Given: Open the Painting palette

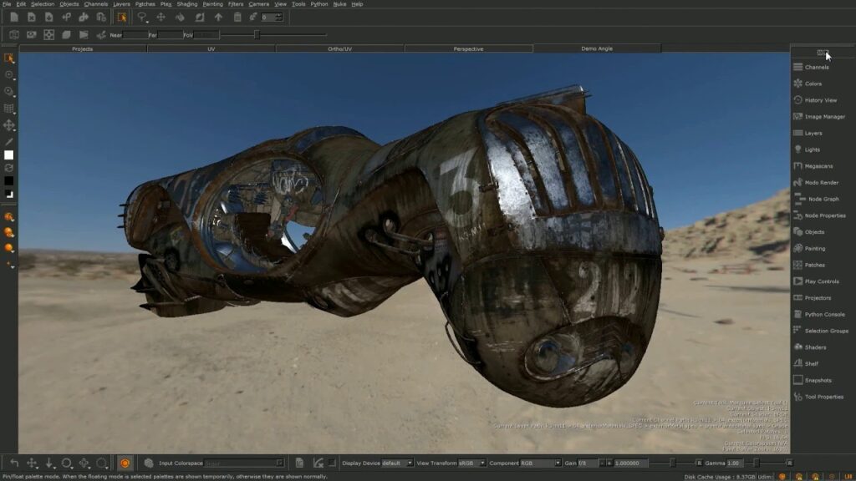Looking at the screenshot, I should (814, 248).
